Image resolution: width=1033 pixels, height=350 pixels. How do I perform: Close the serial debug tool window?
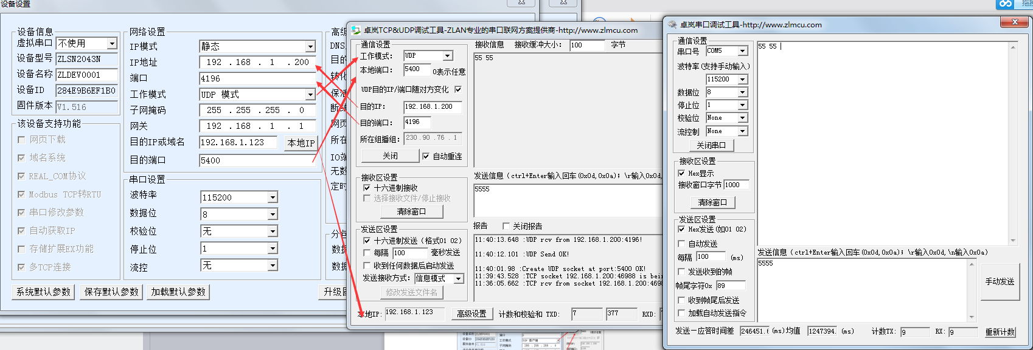1014,22
